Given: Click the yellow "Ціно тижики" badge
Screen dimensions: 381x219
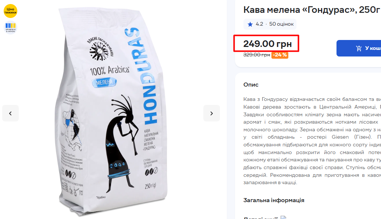Looking at the screenshot, I should pyautogui.click(x=10, y=11).
